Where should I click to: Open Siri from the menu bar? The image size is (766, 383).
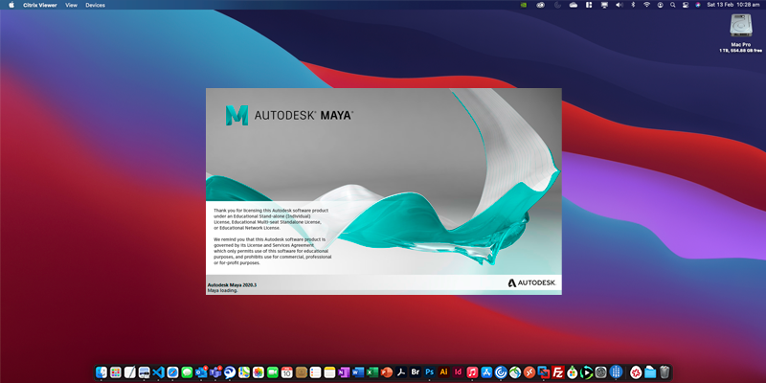tap(698, 5)
